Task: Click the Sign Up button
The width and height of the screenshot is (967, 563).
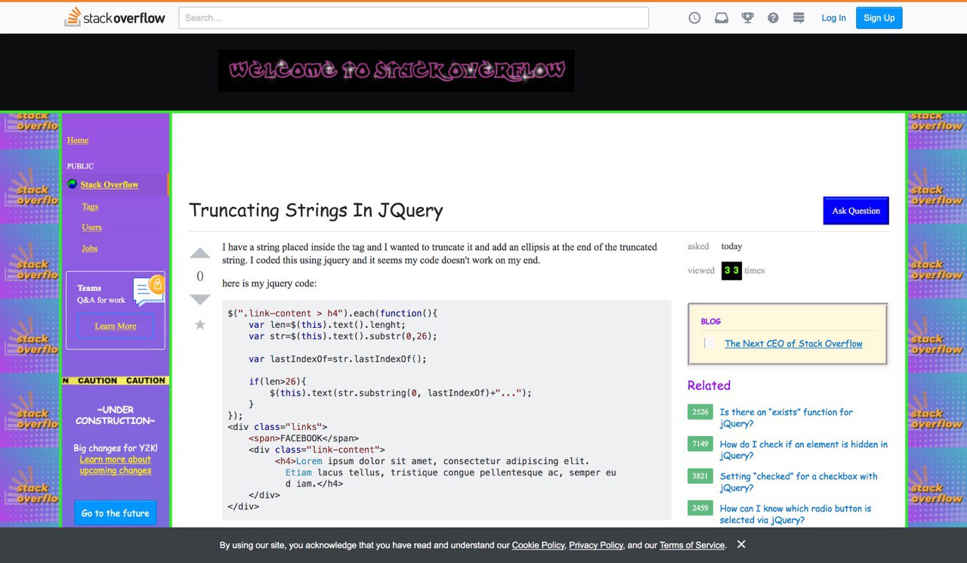Action: point(879,18)
